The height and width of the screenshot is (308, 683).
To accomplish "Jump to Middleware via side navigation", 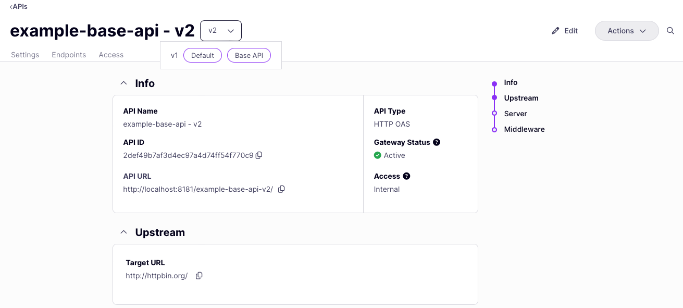I will (524, 129).
